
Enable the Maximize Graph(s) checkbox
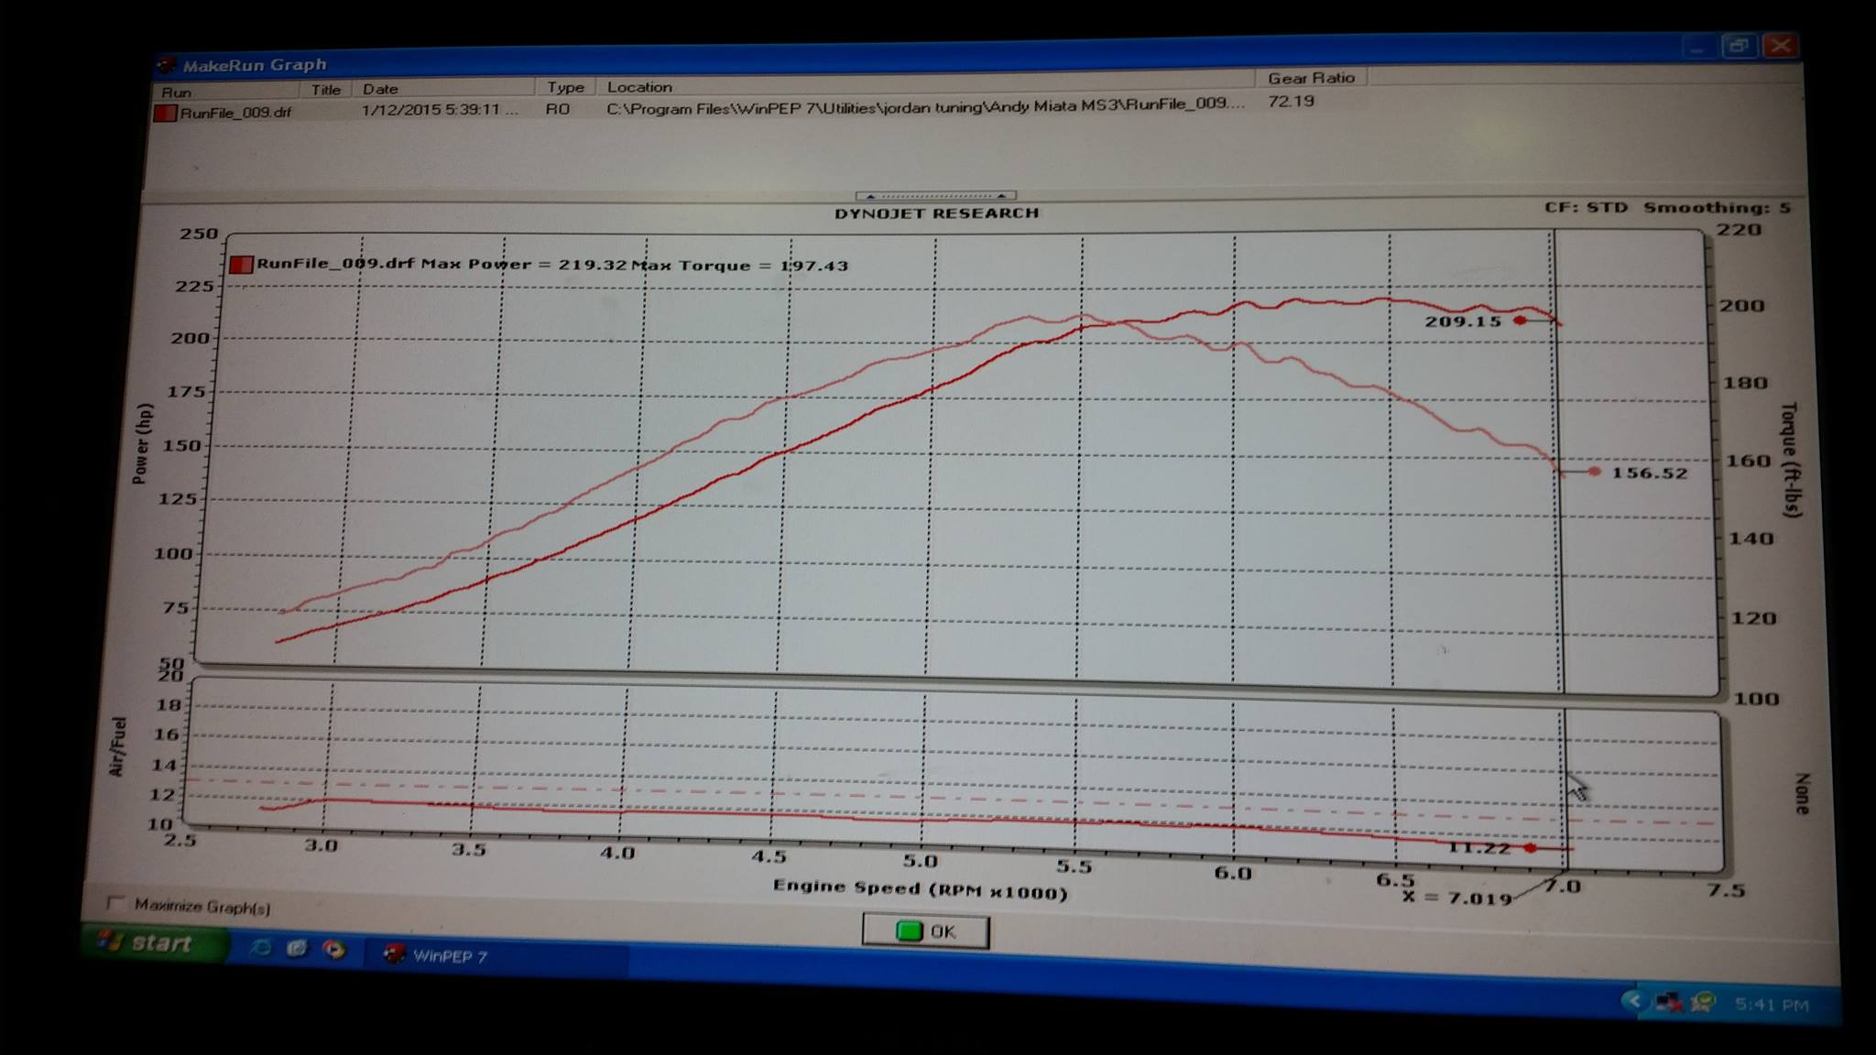click(115, 903)
